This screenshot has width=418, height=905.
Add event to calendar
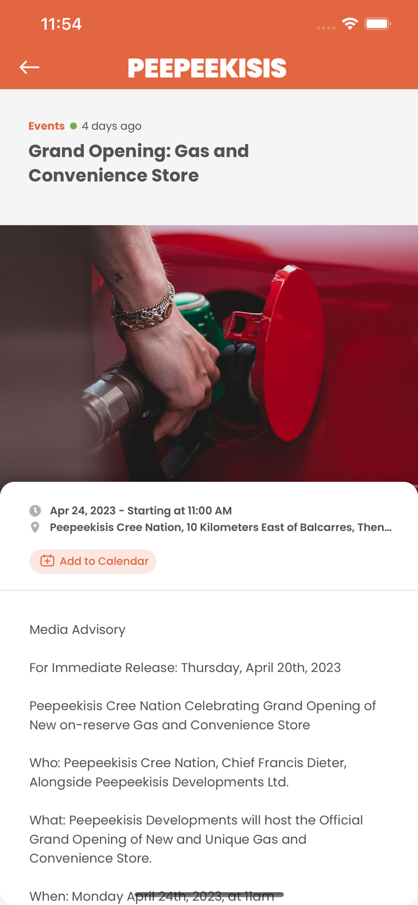click(93, 561)
